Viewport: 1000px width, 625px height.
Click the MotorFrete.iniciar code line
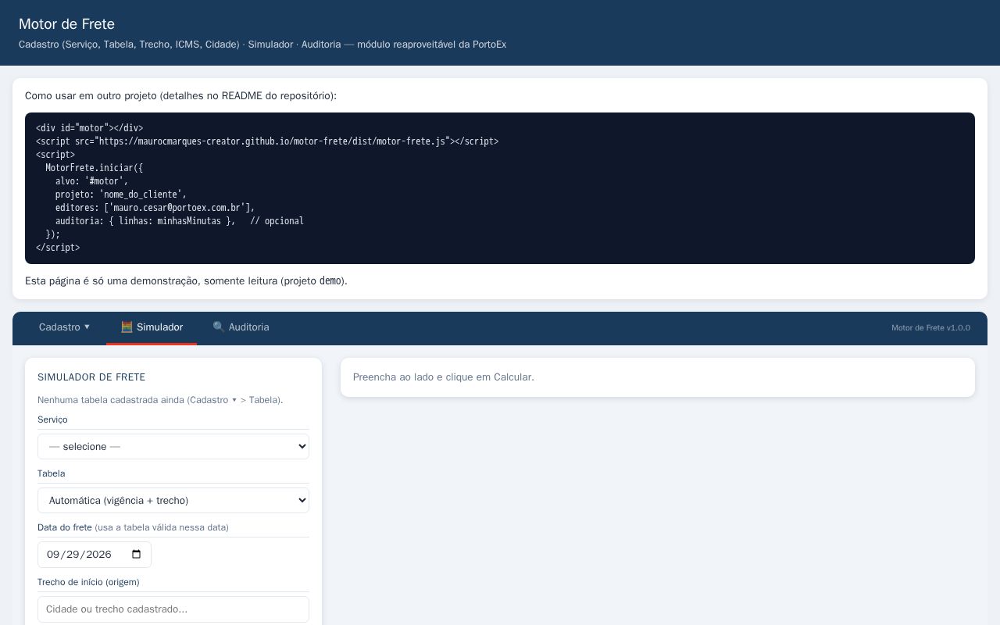coord(94,168)
